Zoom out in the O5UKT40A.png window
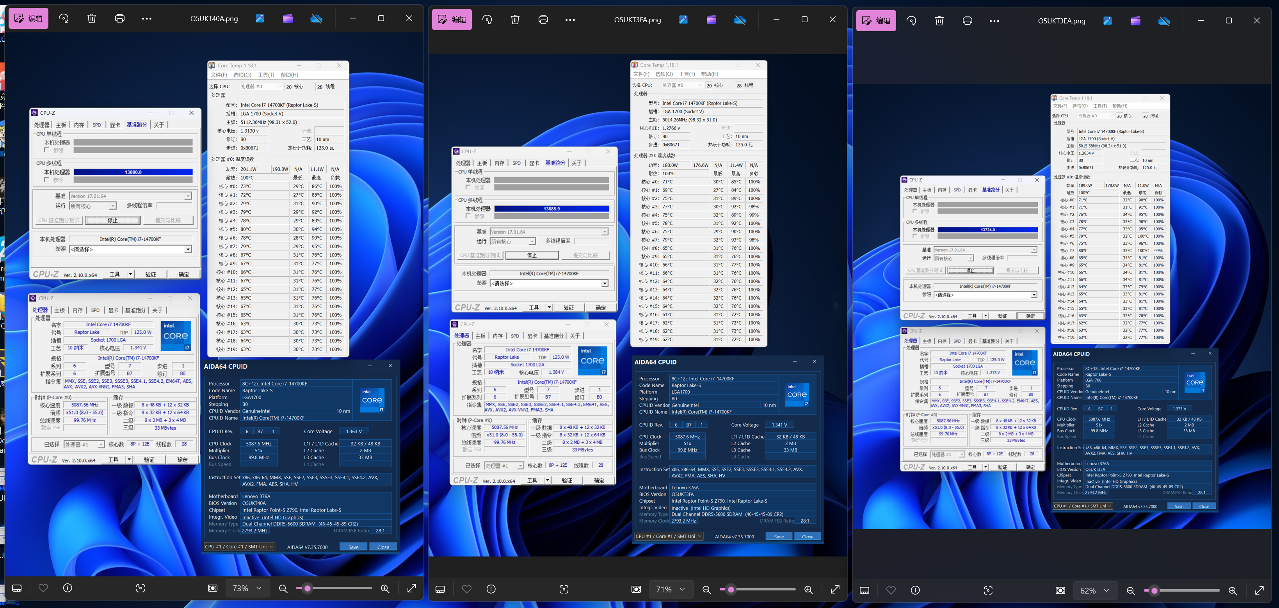This screenshot has width=1279, height=608. [283, 588]
